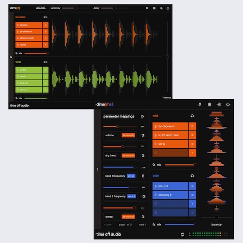Click the swap arrows icon near level meter

point(182,234)
